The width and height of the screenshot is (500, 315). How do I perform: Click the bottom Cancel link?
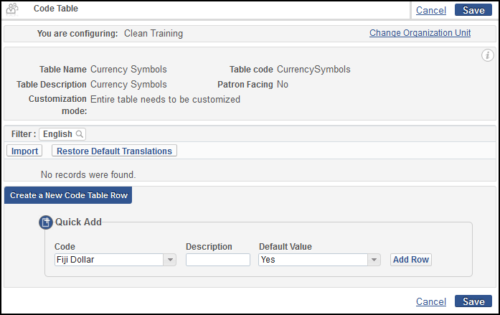click(431, 301)
